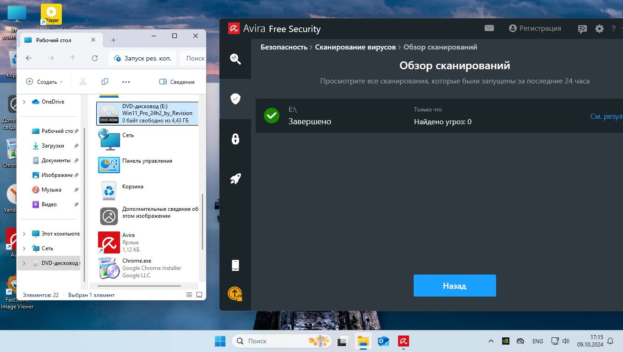Switch to large thumbnails view in Explorer
Viewport: 623px width, 352px height.
pyautogui.click(x=199, y=295)
